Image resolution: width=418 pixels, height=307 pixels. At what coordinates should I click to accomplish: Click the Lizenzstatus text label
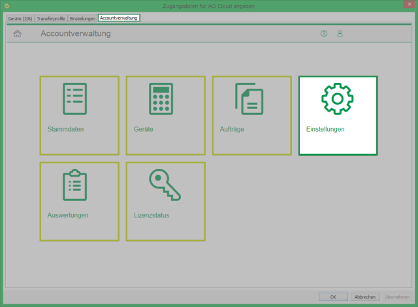tap(152, 215)
